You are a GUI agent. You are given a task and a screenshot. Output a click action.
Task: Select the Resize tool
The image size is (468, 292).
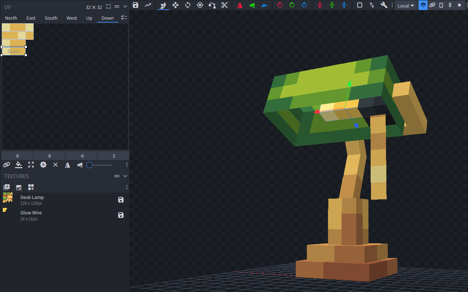[175, 5]
